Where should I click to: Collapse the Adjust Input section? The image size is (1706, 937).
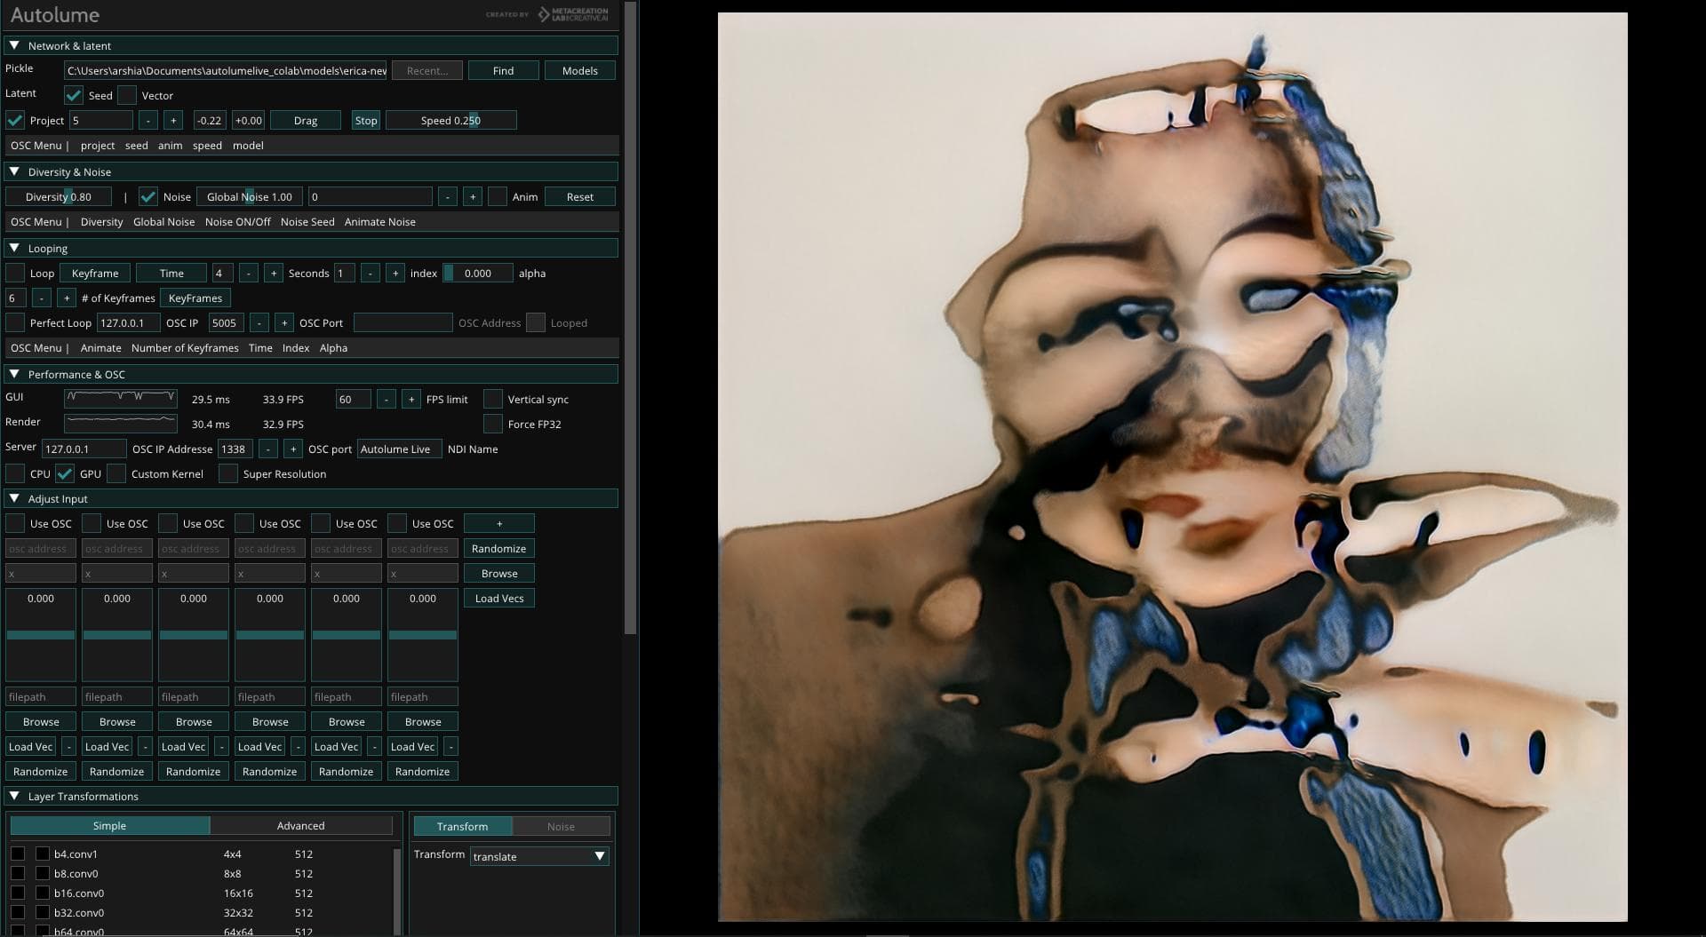point(14,498)
